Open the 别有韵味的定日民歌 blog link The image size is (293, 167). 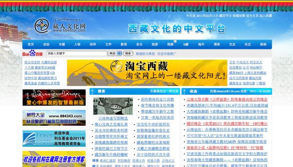157,100
